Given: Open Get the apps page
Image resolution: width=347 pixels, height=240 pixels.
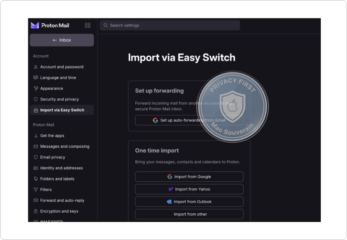Looking at the screenshot, I should (x=62, y=136).
